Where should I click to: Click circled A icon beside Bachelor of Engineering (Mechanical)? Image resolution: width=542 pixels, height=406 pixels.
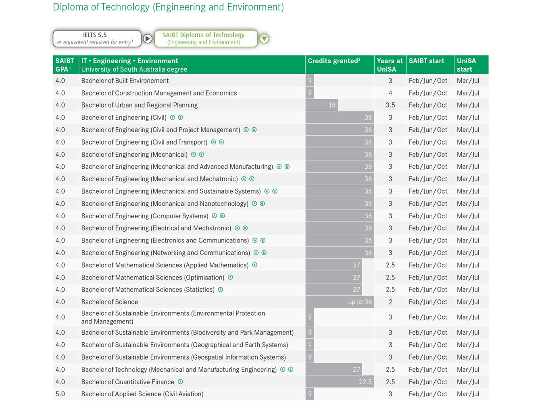point(194,154)
